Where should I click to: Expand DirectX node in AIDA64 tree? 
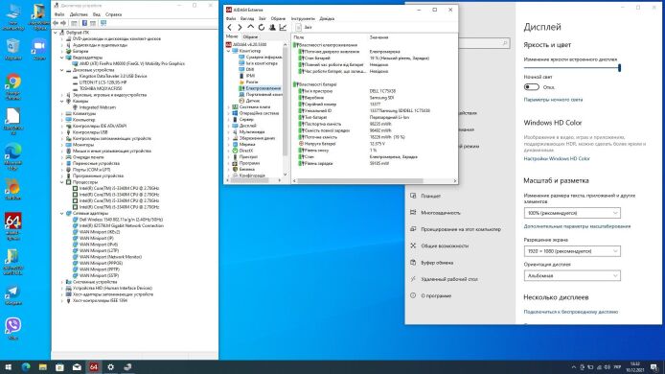click(229, 151)
